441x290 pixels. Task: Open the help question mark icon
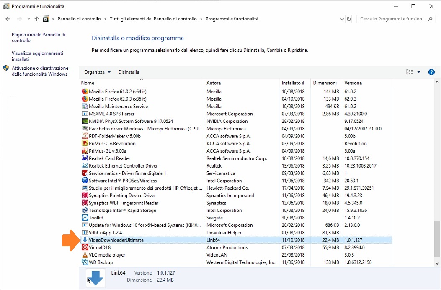[431, 72]
